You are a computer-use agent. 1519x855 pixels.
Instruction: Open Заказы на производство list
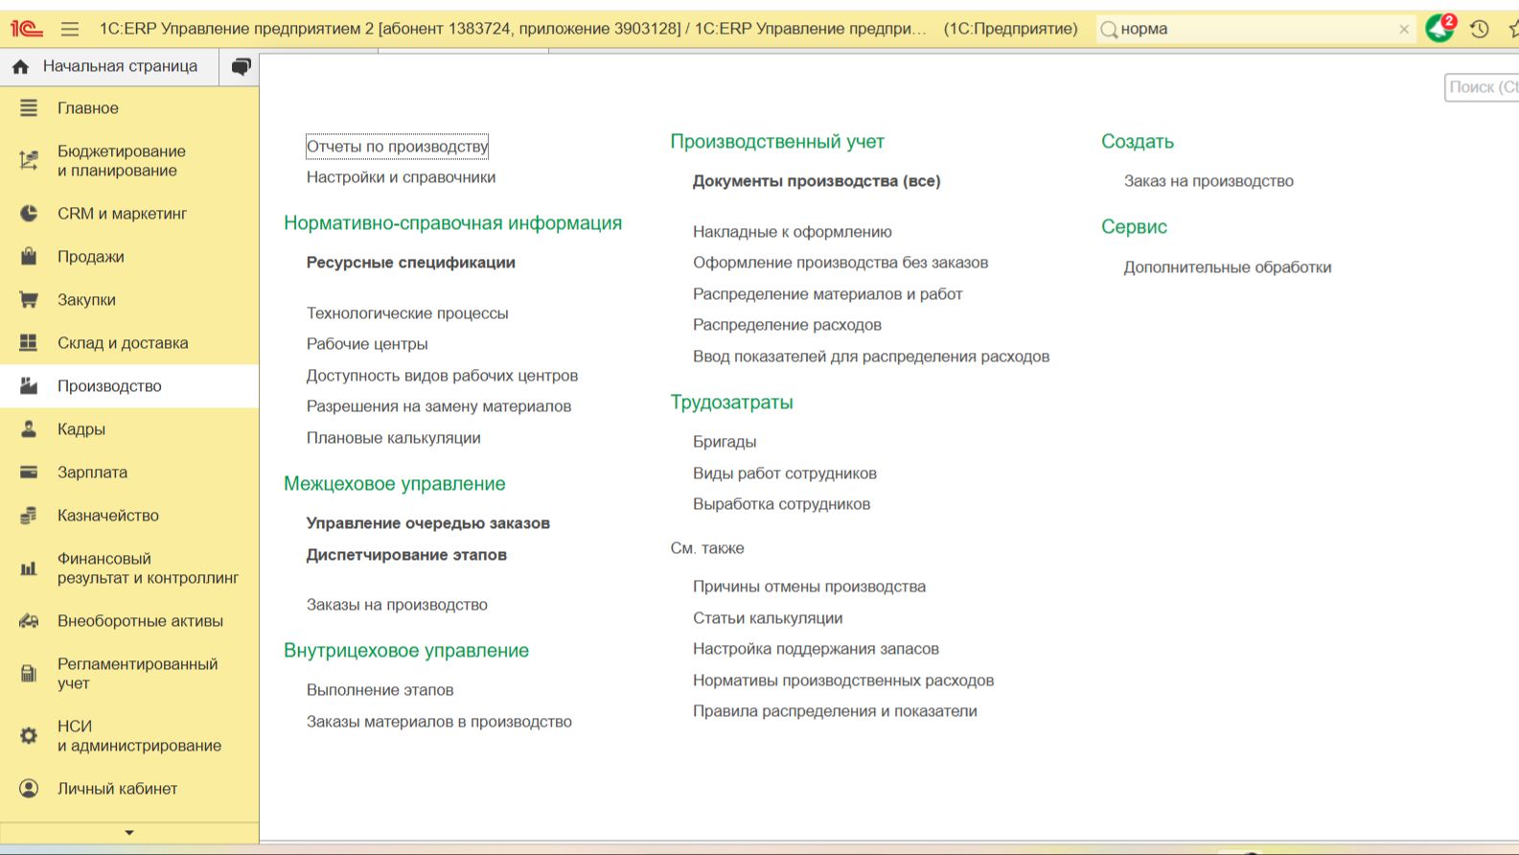[x=397, y=605]
